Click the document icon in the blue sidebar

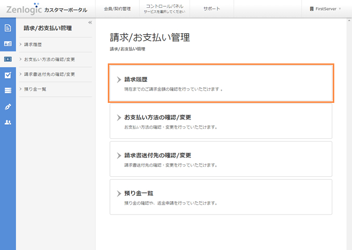8,28
